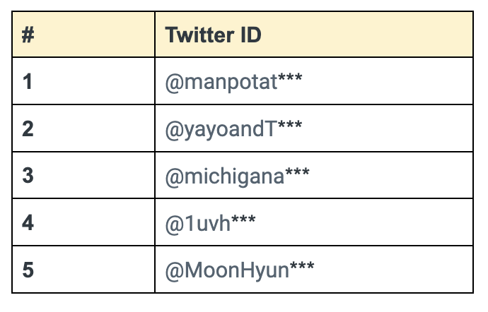Click rank number 2 cell

pyautogui.click(x=83, y=128)
